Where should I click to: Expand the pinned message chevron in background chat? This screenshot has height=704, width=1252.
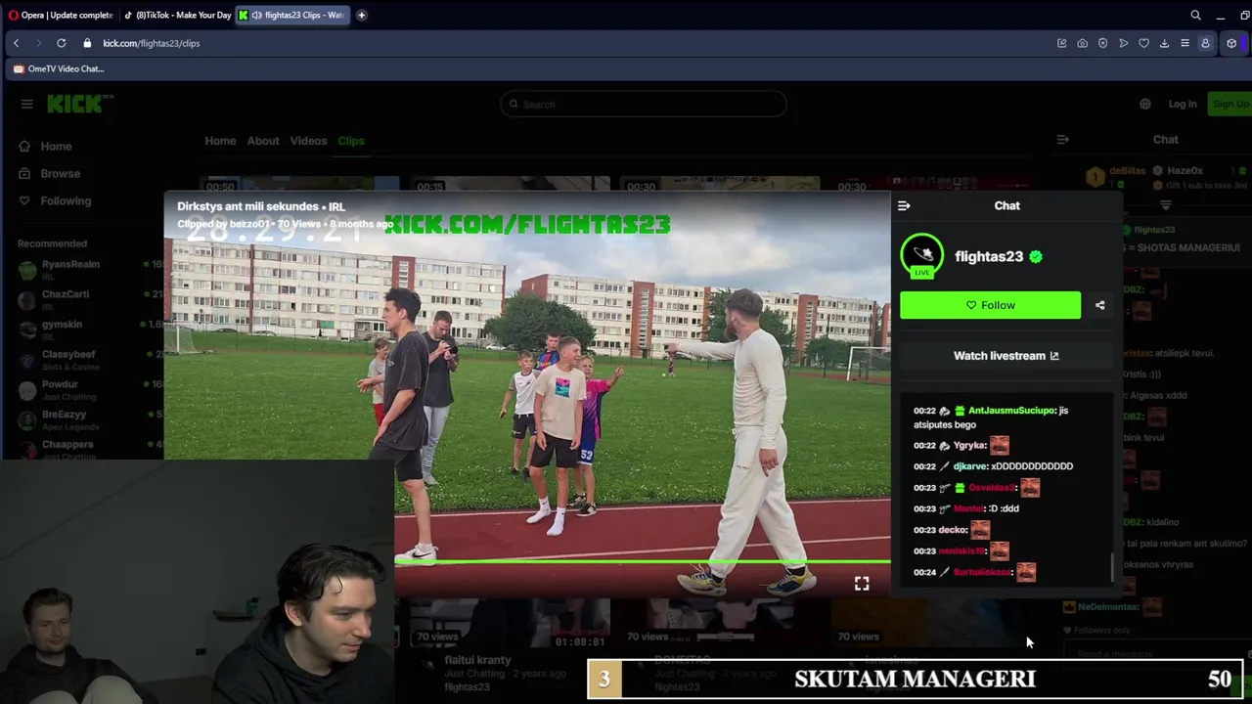1165,205
